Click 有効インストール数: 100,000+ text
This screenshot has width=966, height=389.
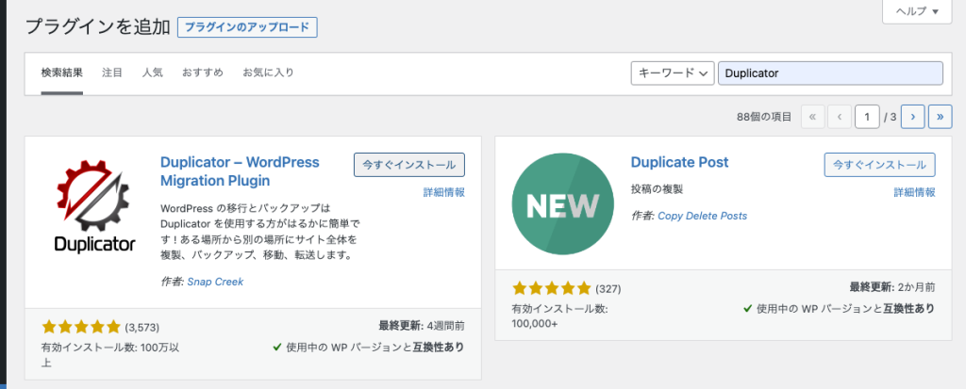(x=560, y=316)
